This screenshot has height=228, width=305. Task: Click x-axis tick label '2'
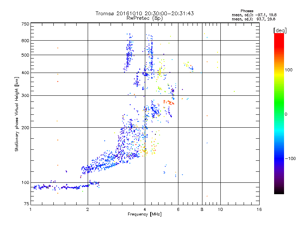tap(88, 209)
